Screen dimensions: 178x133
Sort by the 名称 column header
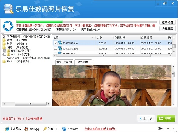click(x=74, y=38)
